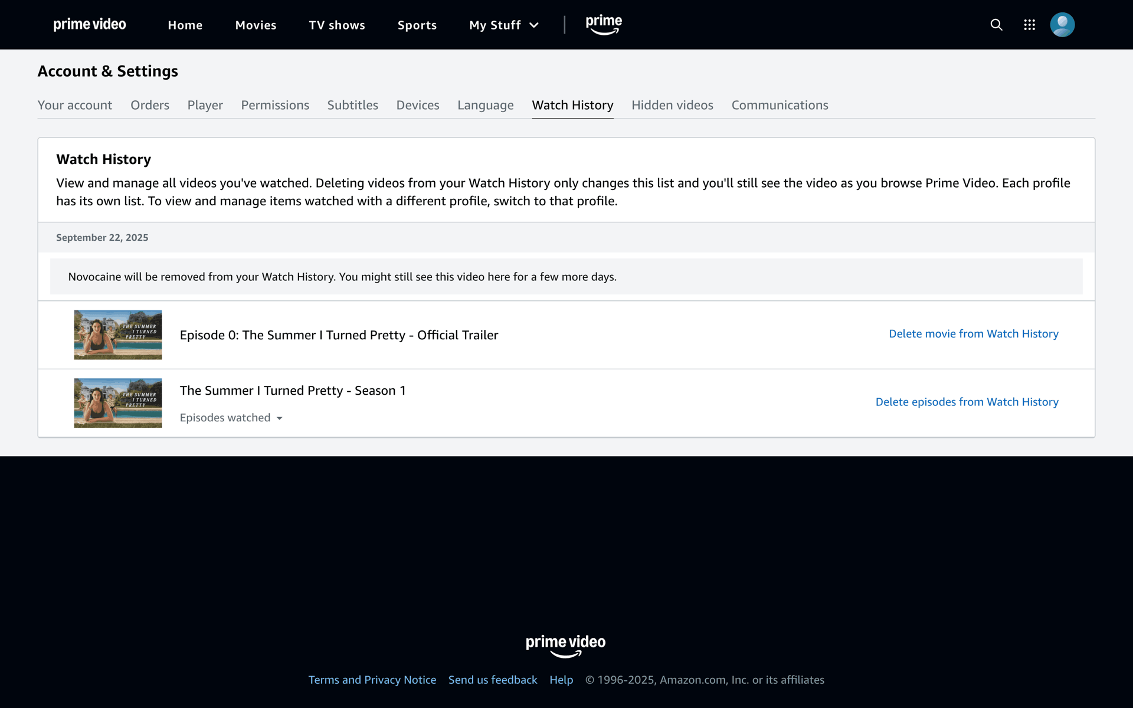
Task: Go to Home in top navigation
Action: click(185, 25)
